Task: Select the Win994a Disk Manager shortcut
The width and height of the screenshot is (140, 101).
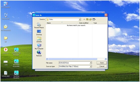Action: (x=16, y=52)
